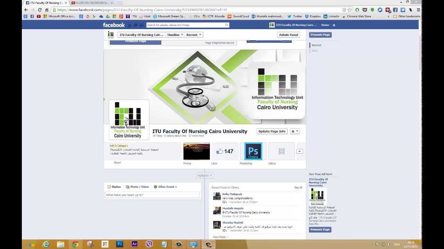The width and height of the screenshot is (444, 249).
Task: Select the Photo / Video composer tab
Action: [137, 187]
